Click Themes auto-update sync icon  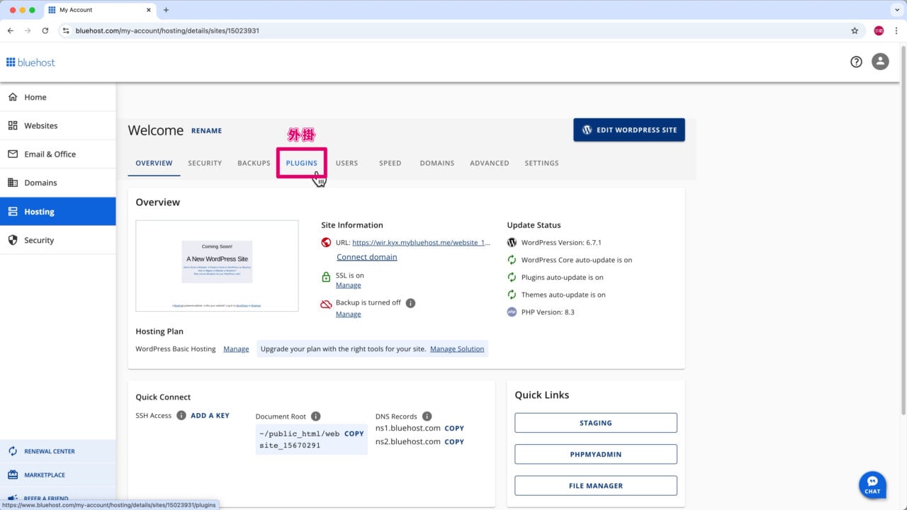coord(512,295)
